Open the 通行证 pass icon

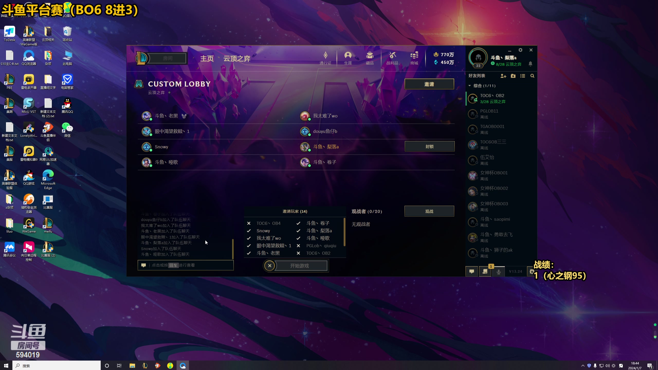[325, 58]
